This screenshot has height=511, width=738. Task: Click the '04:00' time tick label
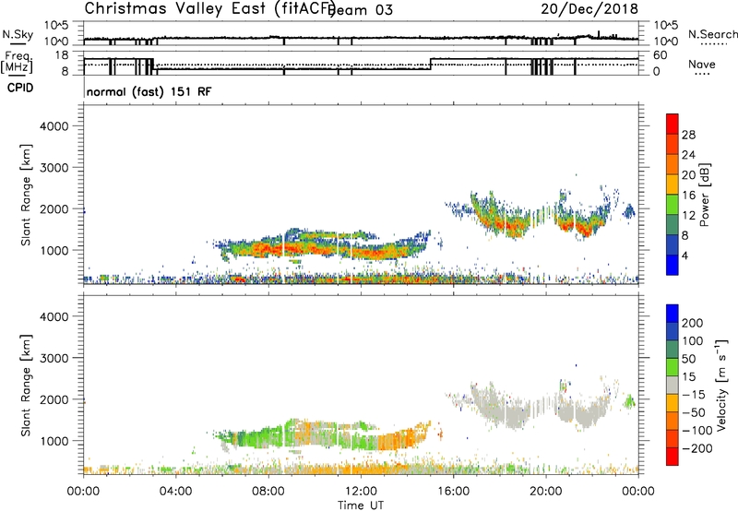pos(176,492)
